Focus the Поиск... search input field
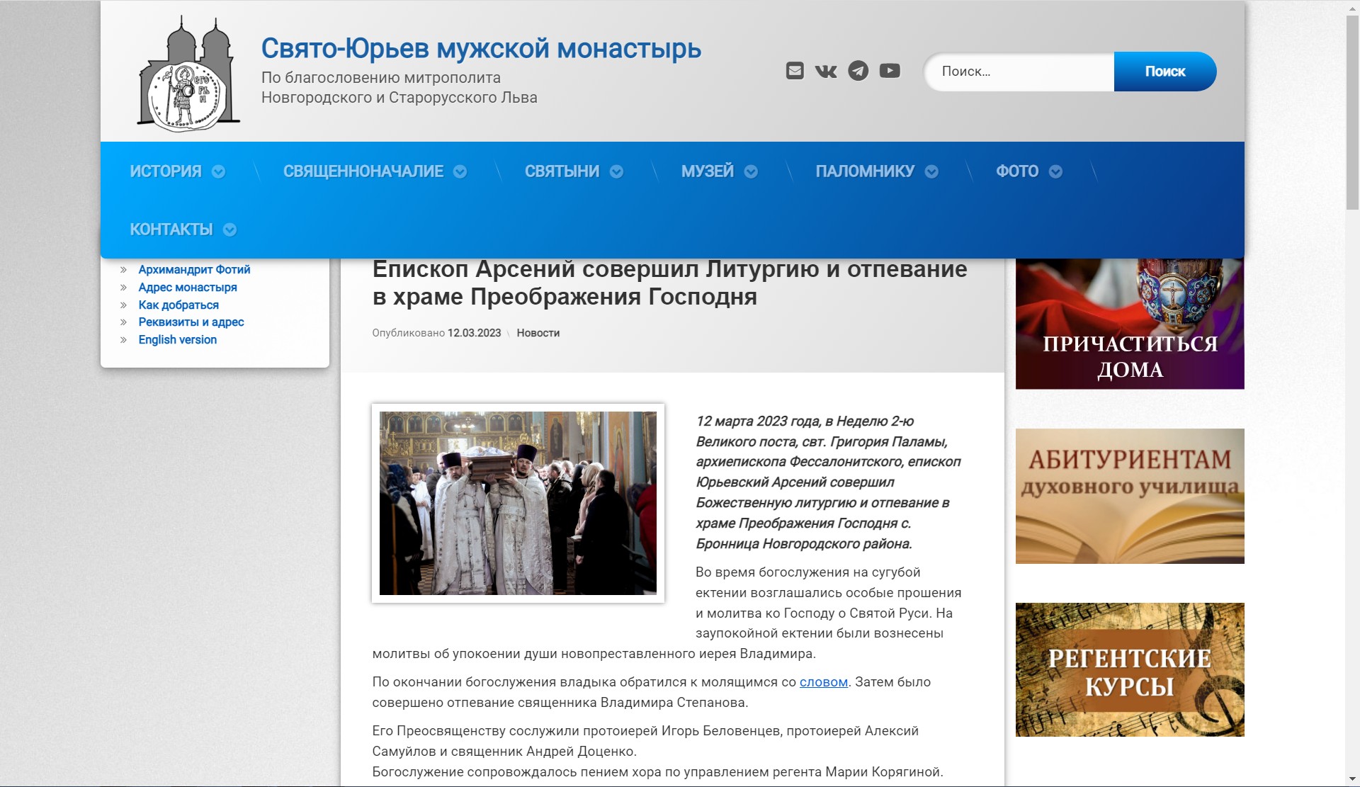Viewport: 1360px width, 787px height. click(x=1020, y=72)
